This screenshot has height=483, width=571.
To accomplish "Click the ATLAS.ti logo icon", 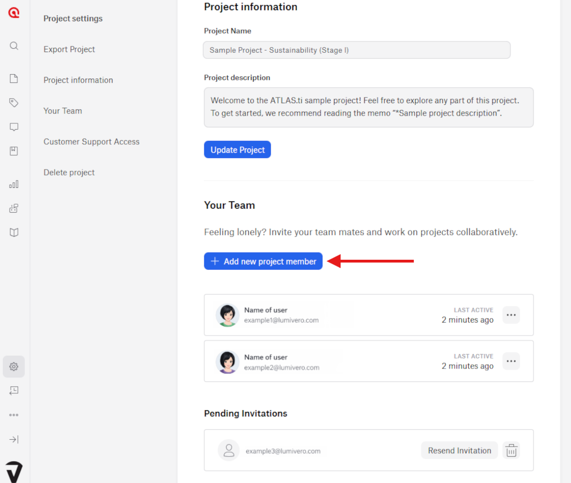I will point(14,13).
